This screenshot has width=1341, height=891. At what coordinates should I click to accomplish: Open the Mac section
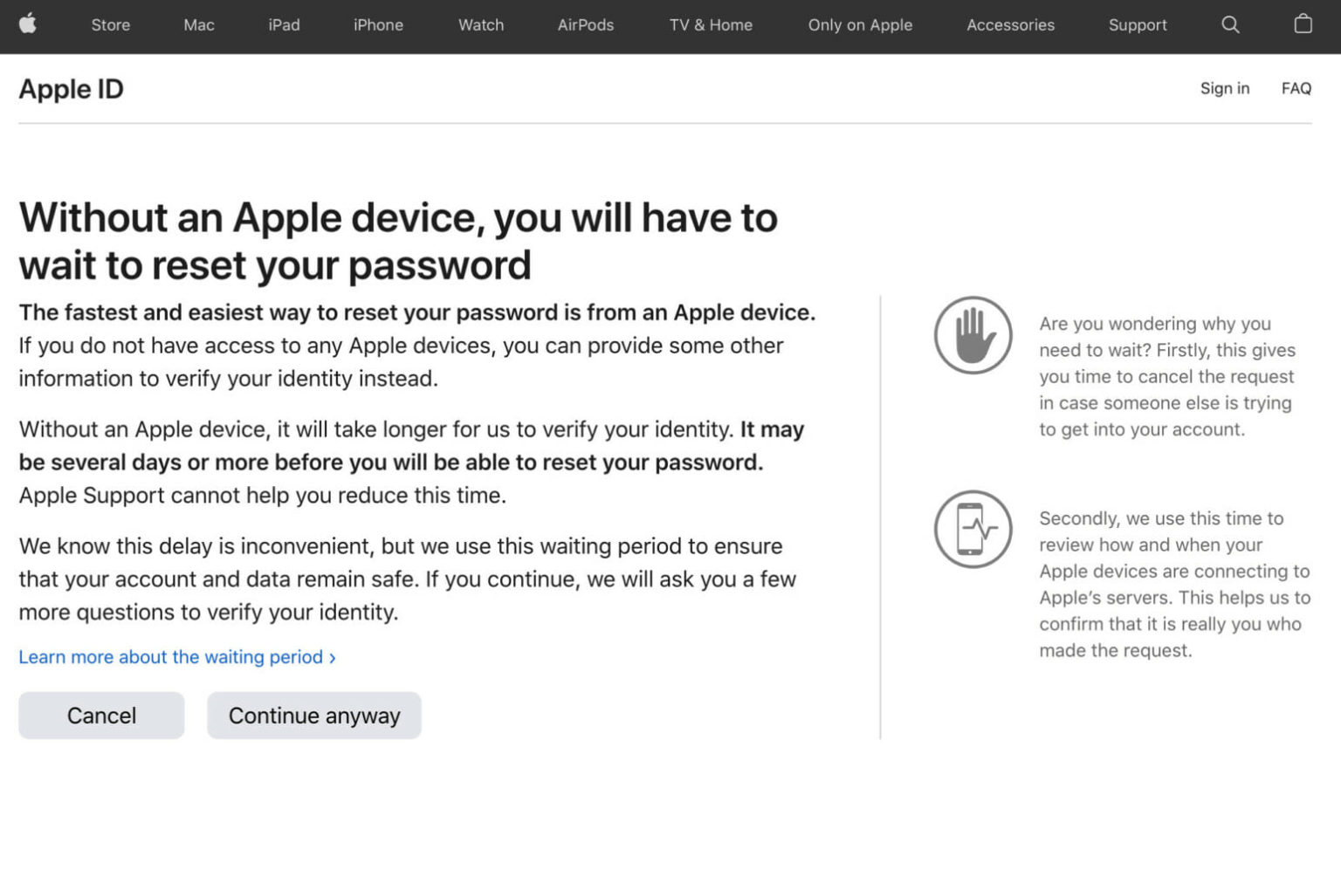click(198, 25)
